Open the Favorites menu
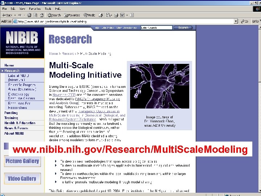This screenshot has height=196, width=261. coord(35,9)
